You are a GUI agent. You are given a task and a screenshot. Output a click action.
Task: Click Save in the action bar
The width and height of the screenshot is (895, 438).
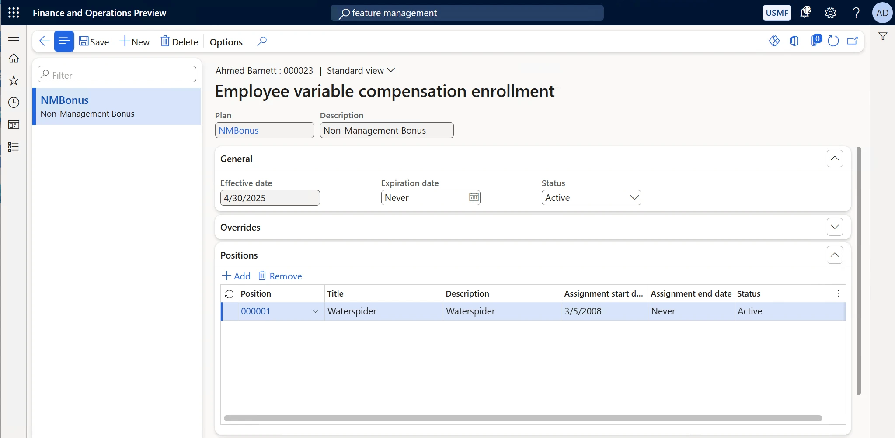(94, 42)
